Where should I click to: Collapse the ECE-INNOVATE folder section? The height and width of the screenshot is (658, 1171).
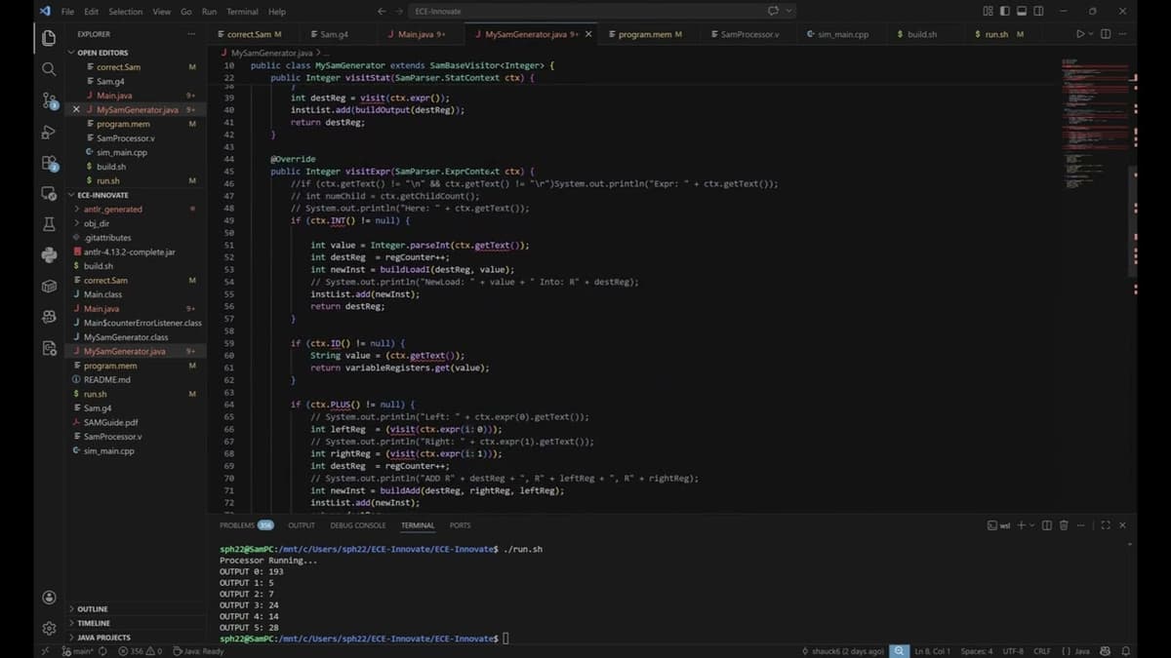pyautogui.click(x=101, y=195)
